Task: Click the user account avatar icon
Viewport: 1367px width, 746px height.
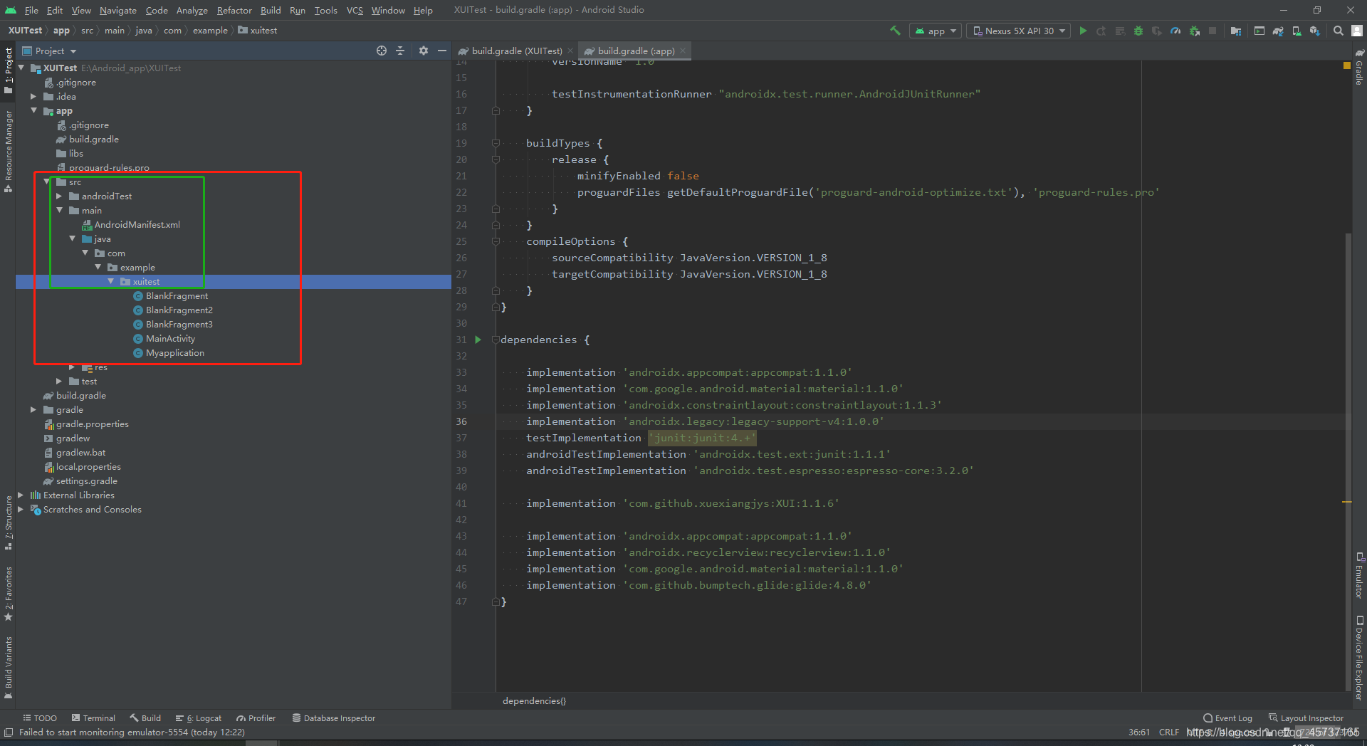Action: [x=1357, y=31]
